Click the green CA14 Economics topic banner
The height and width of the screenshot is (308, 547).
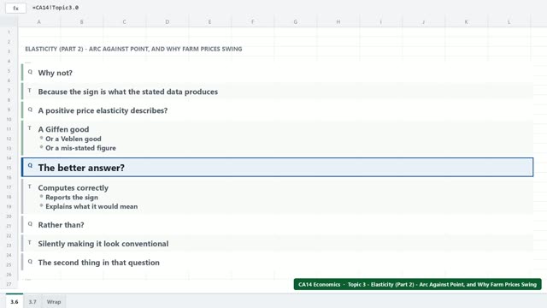418,284
